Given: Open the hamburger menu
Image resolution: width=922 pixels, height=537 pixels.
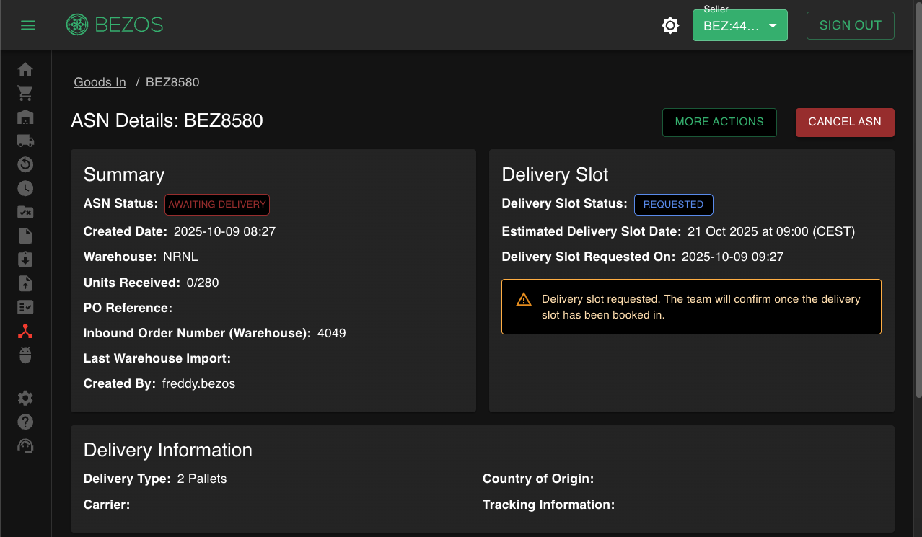Looking at the screenshot, I should tap(28, 25).
